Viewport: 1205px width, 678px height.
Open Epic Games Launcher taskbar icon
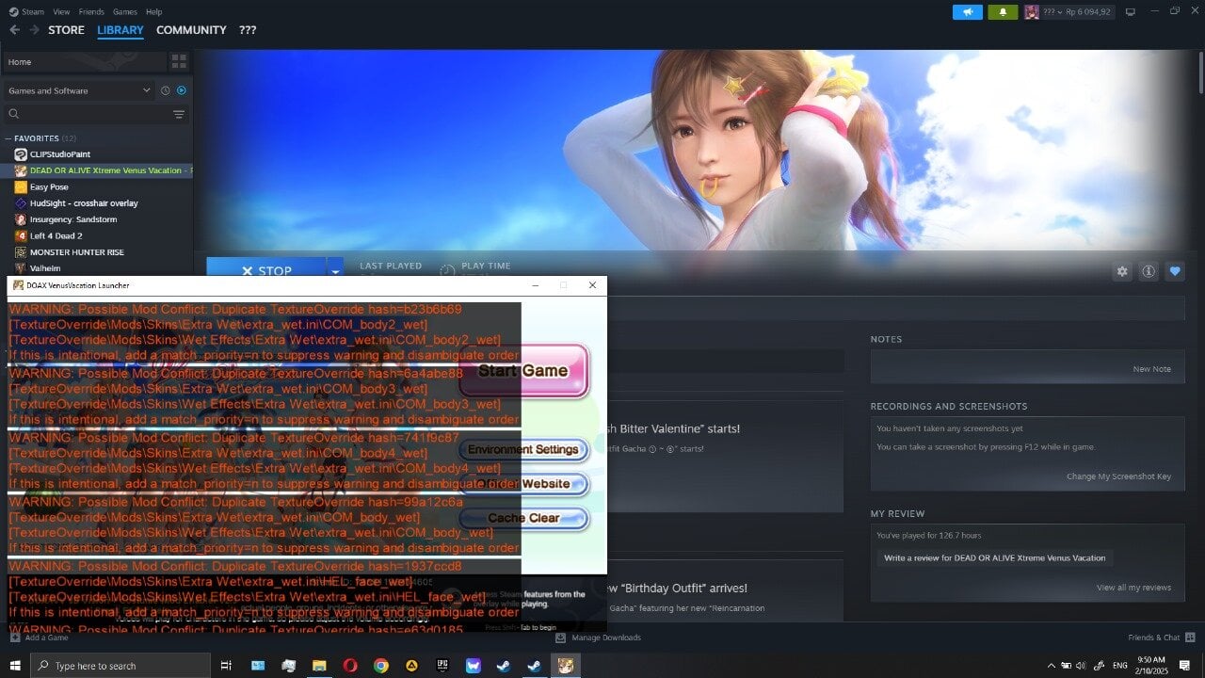[x=442, y=666]
